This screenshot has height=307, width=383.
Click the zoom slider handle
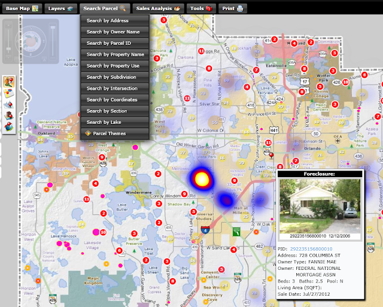pyautogui.click(x=8, y=49)
